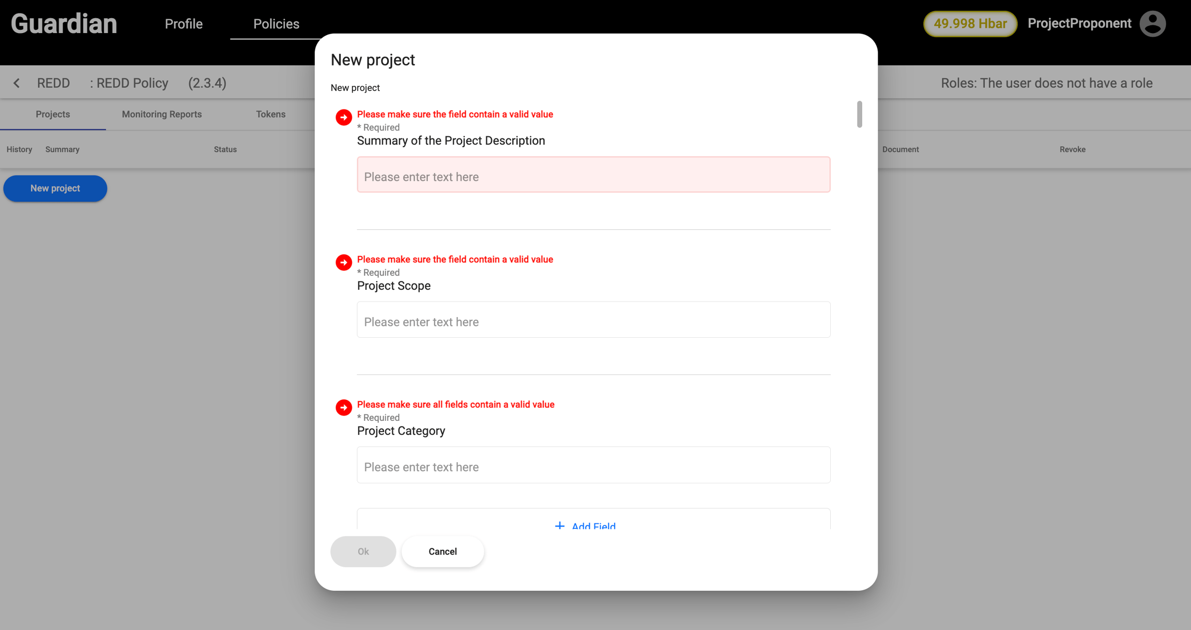Click the Ok button in dialog
Viewport: 1191px width, 630px height.
tap(363, 552)
